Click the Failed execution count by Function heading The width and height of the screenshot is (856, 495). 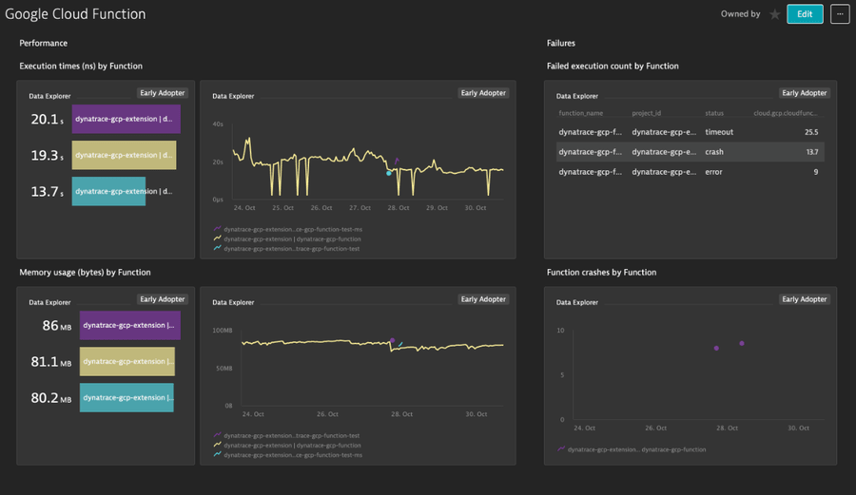coord(613,66)
